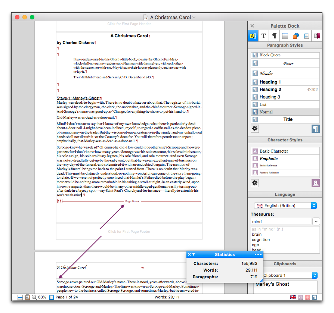Open the 'A Christmas Carol' title dropdown arrow

pos(194,17)
